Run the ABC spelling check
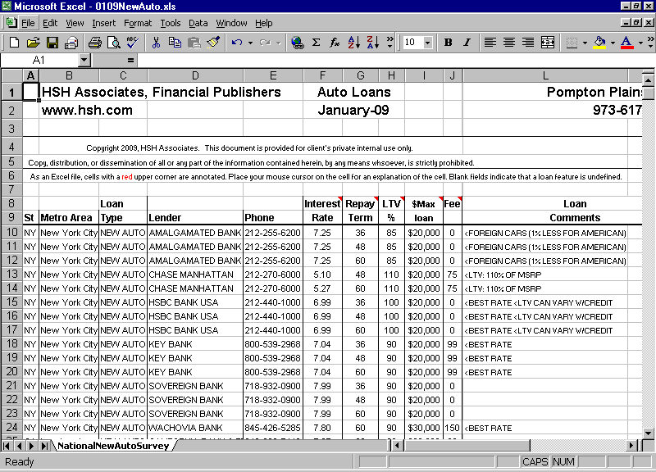This screenshot has height=472, width=656. (133, 43)
